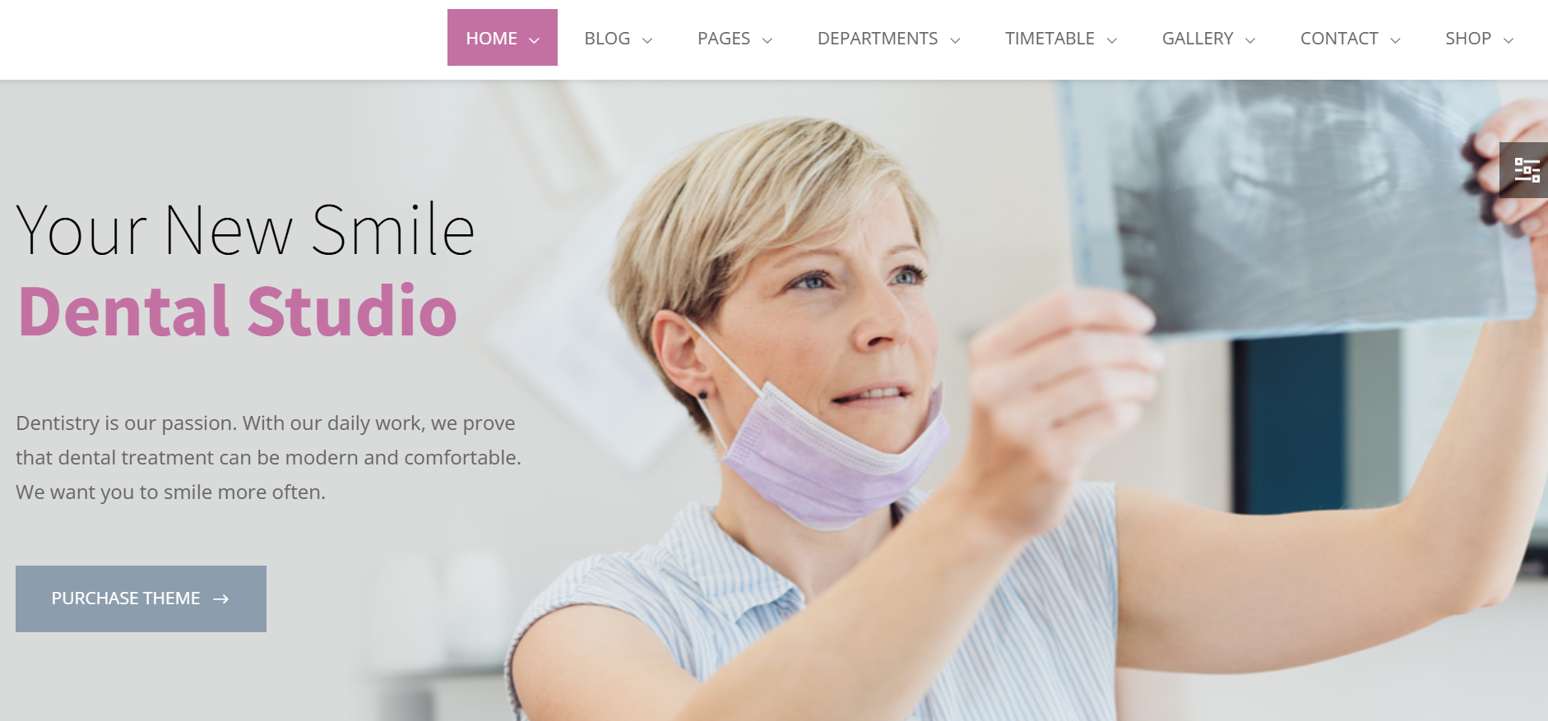Go to the Home menu item

(x=503, y=38)
